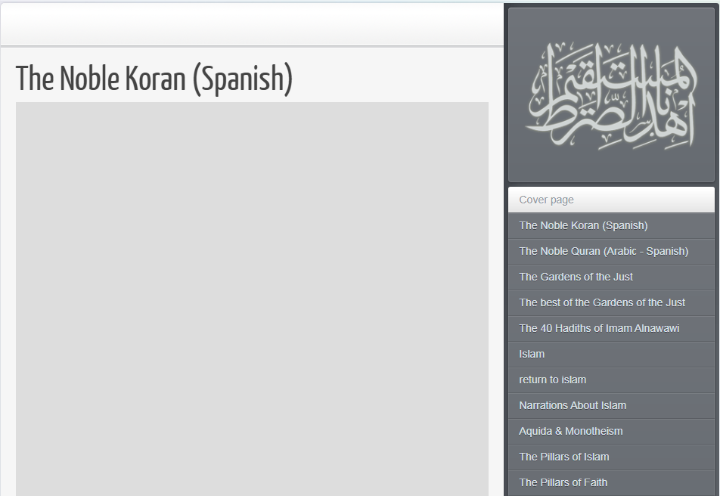
Task: Open The best of the Gardens of the Just
Action: 602,302
